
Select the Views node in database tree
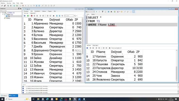pyautogui.click(x=8, y=18)
